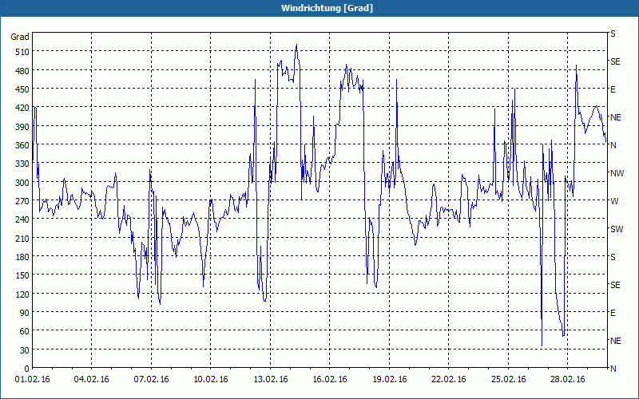Click the SW compass label
This screenshot has height=399, width=639.
[617, 229]
